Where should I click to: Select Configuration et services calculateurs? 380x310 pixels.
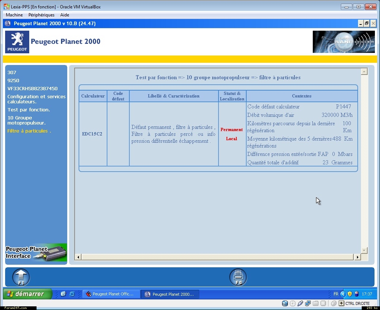(x=36, y=99)
